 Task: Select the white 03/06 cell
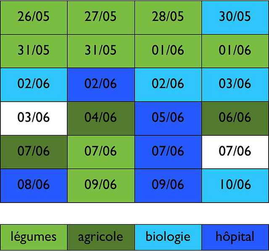click(x=34, y=118)
